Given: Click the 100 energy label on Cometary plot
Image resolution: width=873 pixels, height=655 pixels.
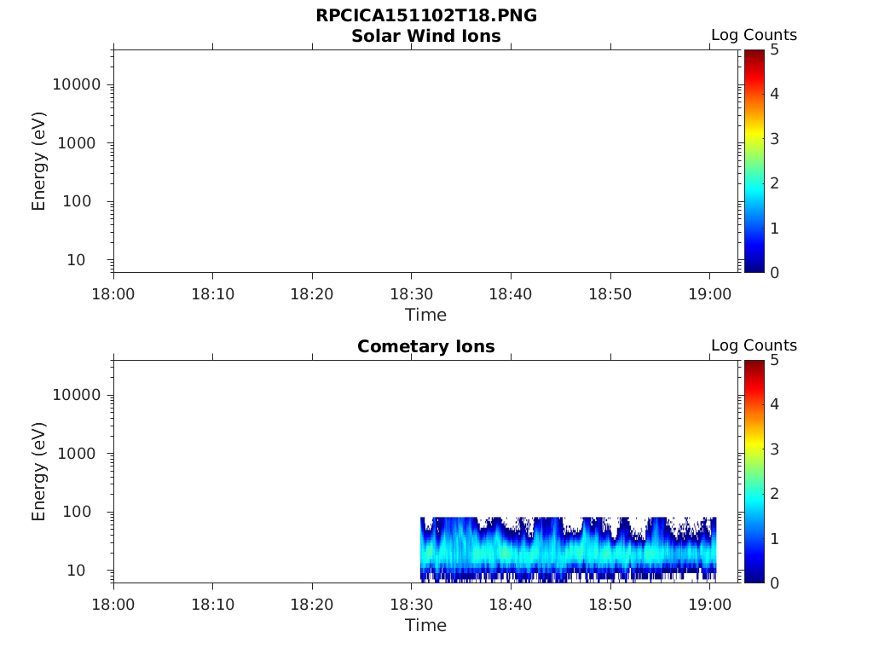Looking at the screenshot, I should tap(77, 512).
